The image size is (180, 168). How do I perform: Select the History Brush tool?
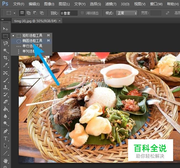pyautogui.click(x=6, y=95)
